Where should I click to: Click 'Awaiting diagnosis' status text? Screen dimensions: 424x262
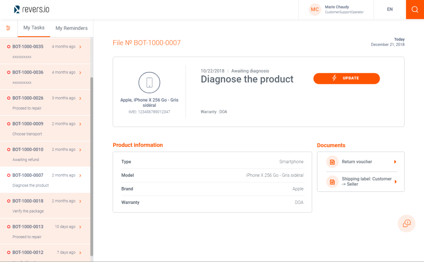[250, 71]
